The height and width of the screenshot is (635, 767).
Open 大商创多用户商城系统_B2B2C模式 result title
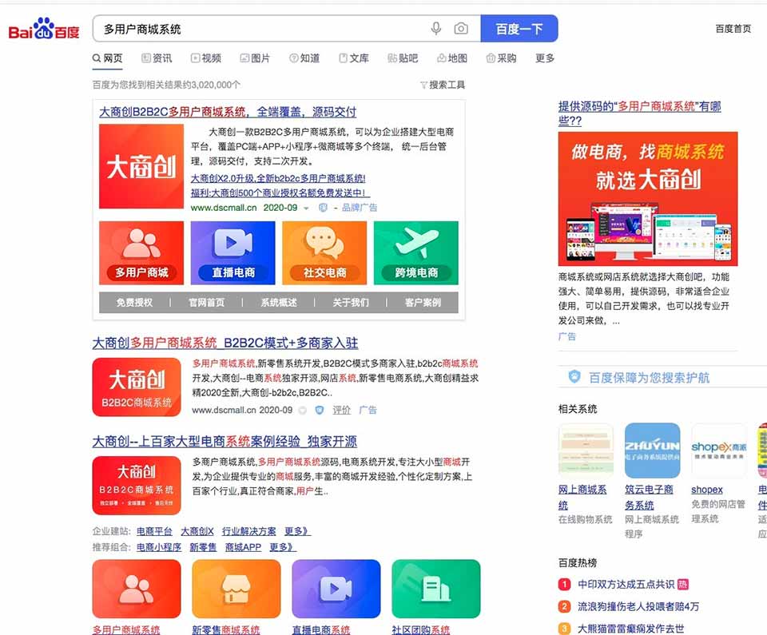click(x=225, y=343)
